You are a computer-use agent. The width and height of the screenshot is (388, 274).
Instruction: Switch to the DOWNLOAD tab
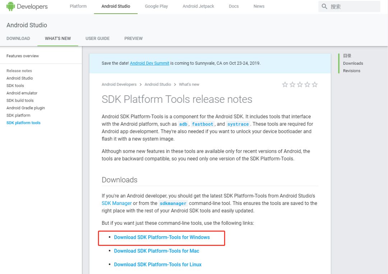click(x=18, y=38)
